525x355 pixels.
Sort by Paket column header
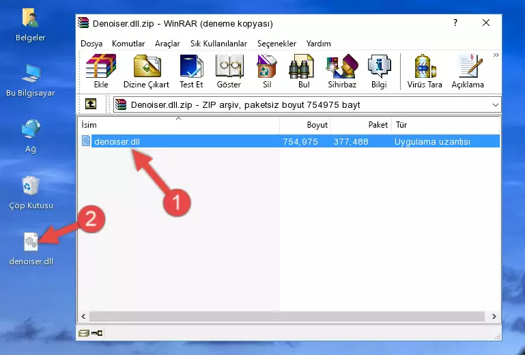[361, 125]
